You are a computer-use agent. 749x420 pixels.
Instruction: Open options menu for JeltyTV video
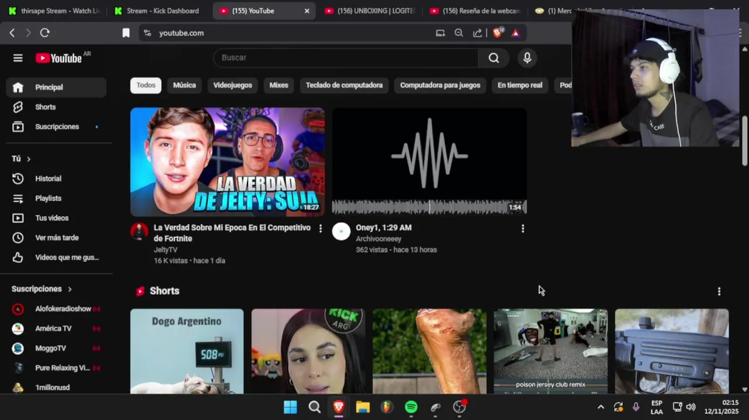320,229
